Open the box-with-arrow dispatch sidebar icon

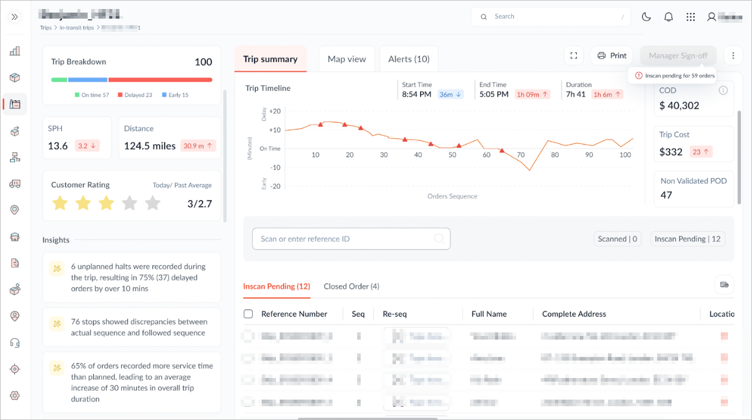pos(15,131)
